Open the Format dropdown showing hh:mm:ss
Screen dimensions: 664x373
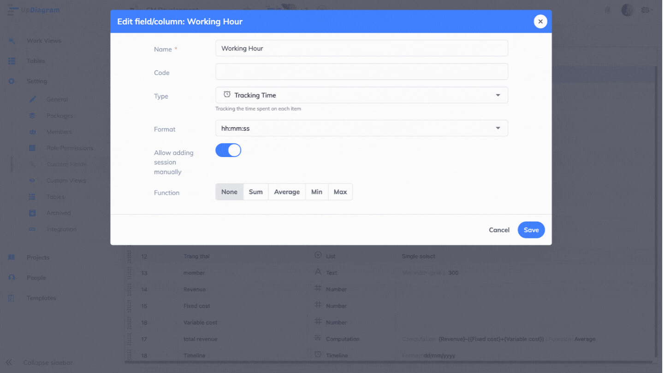coord(362,128)
